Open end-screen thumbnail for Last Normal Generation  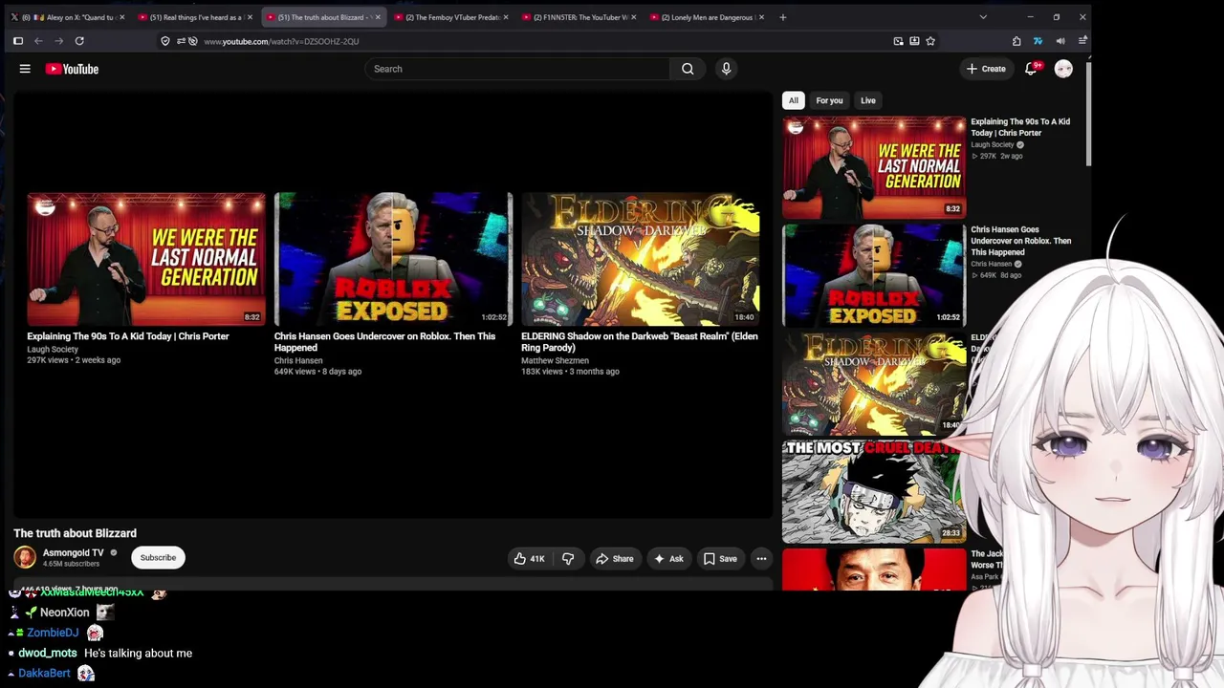pyautogui.click(x=146, y=259)
